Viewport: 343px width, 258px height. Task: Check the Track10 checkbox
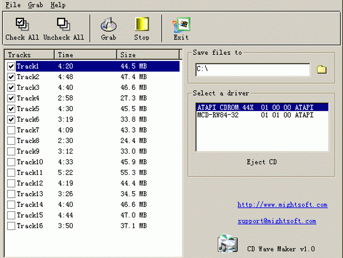pyautogui.click(x=11, y=162)
